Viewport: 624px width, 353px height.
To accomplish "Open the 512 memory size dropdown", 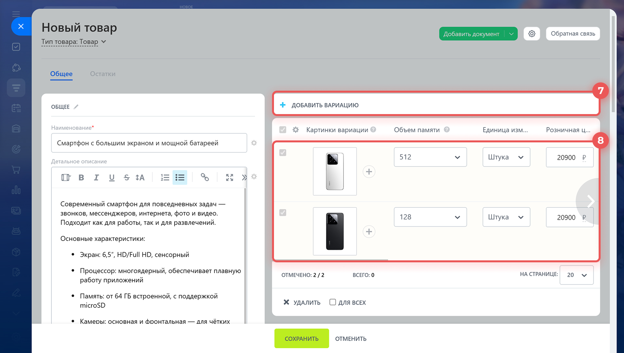I will tap(430, 157).
